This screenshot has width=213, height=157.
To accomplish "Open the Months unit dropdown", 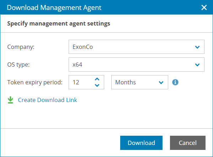I will [x=140, y=82].
